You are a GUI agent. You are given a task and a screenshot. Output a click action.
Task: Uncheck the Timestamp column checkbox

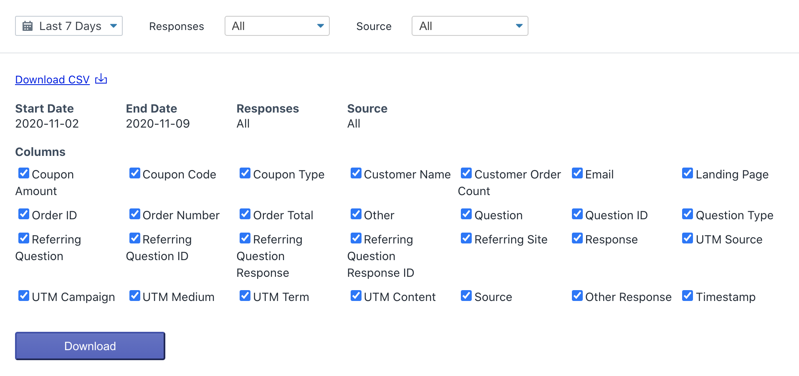pos(688,296)
